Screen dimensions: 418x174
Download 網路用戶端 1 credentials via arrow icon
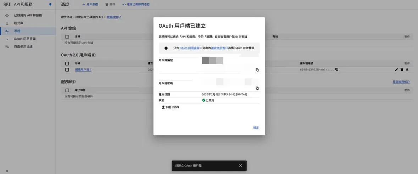407,69
